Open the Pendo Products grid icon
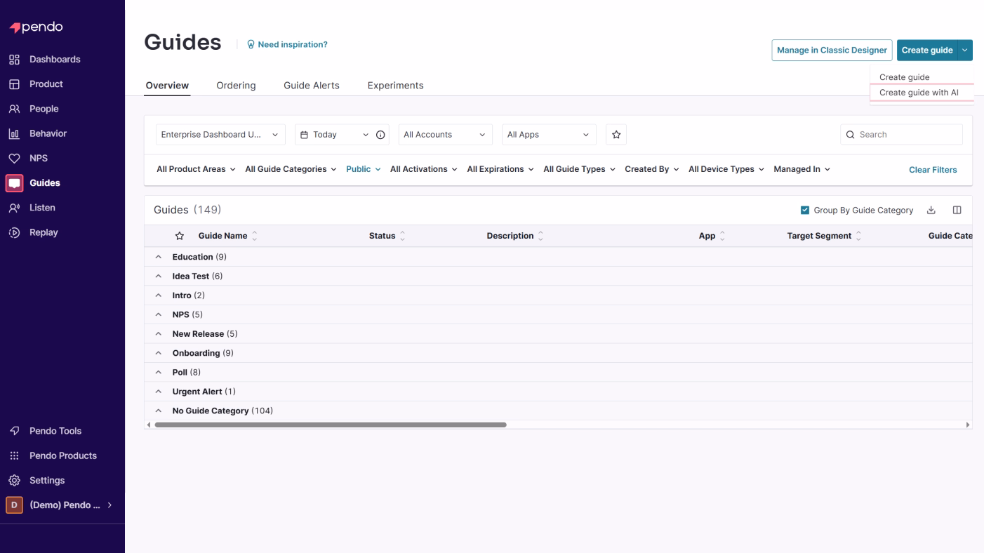 pos(14,456)
